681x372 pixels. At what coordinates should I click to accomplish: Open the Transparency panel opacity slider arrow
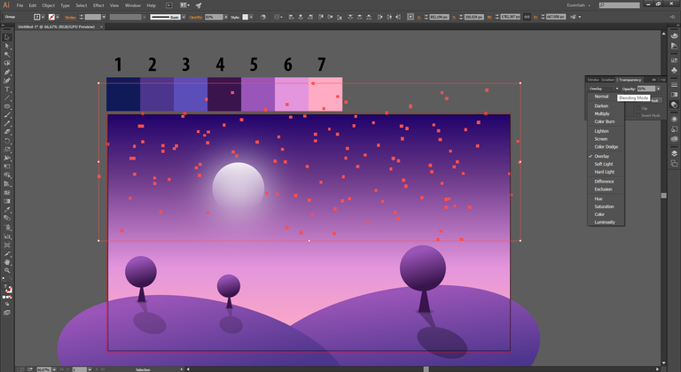(x=659, y=89)
